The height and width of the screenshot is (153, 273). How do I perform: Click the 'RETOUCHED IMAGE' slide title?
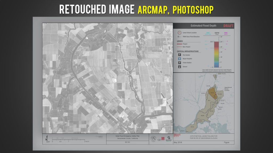[97, 9]
